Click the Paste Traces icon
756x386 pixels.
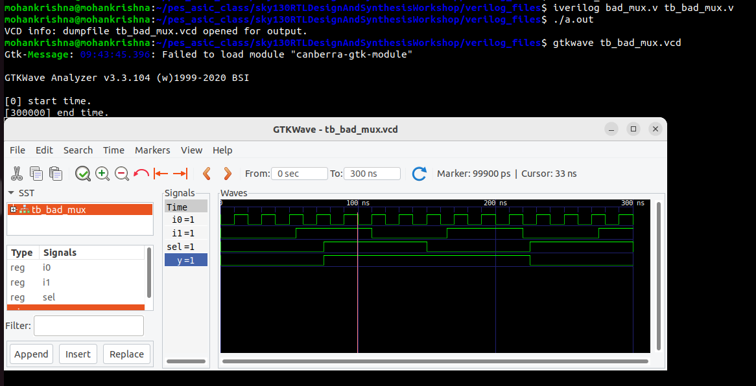click(55, 173)
